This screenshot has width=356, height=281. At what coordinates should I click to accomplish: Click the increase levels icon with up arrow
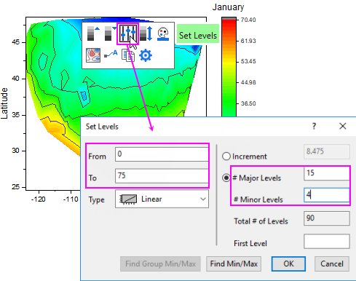pos(93,33)
